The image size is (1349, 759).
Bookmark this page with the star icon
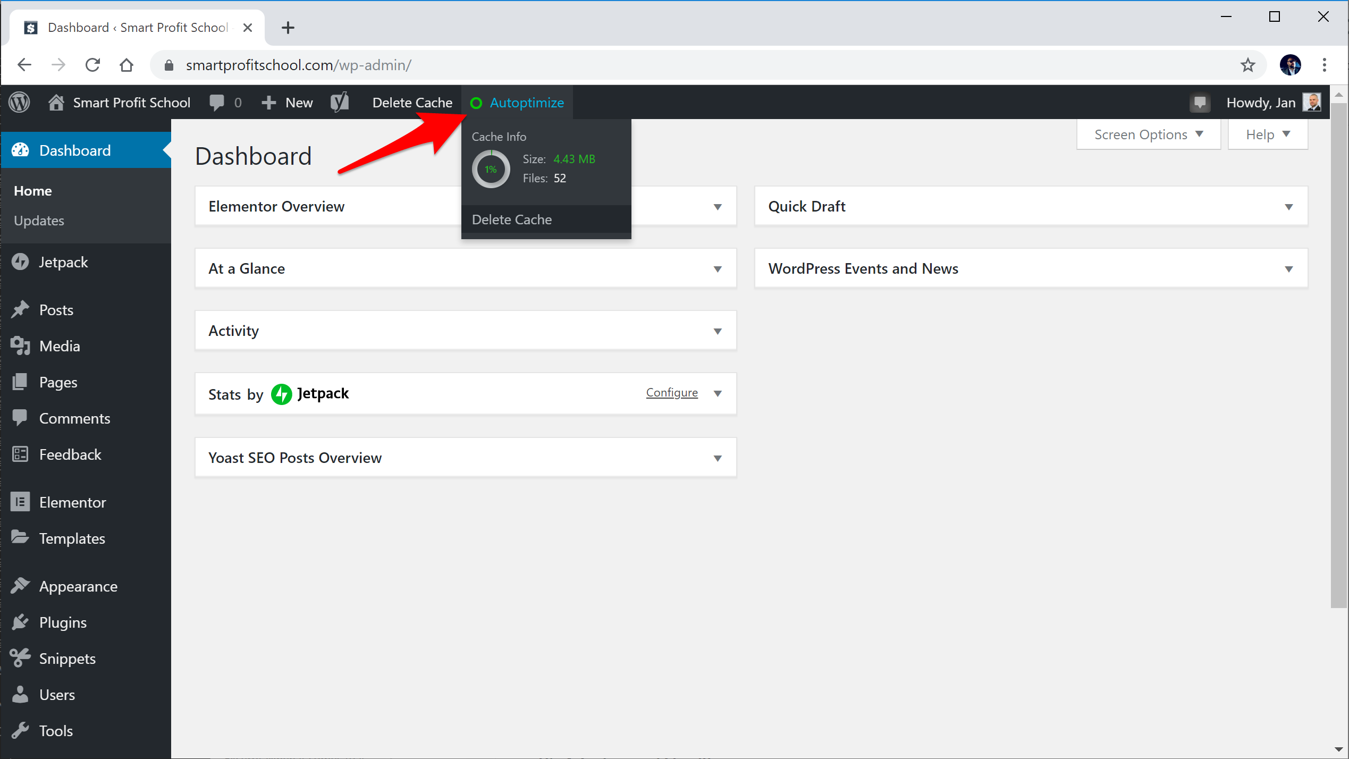1247,65
